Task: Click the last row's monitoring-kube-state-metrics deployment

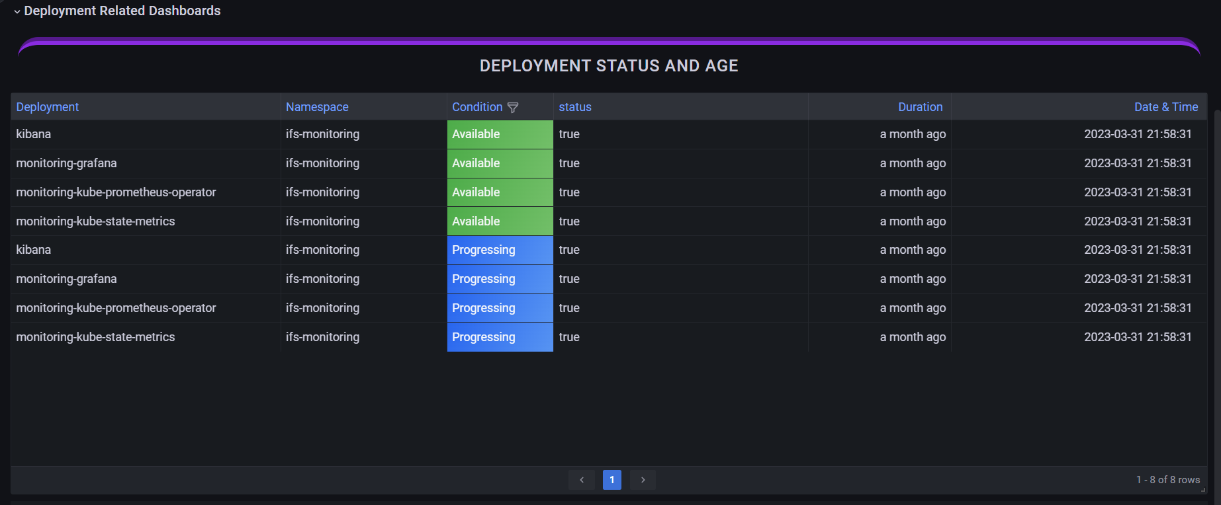Action: (95, 337)
